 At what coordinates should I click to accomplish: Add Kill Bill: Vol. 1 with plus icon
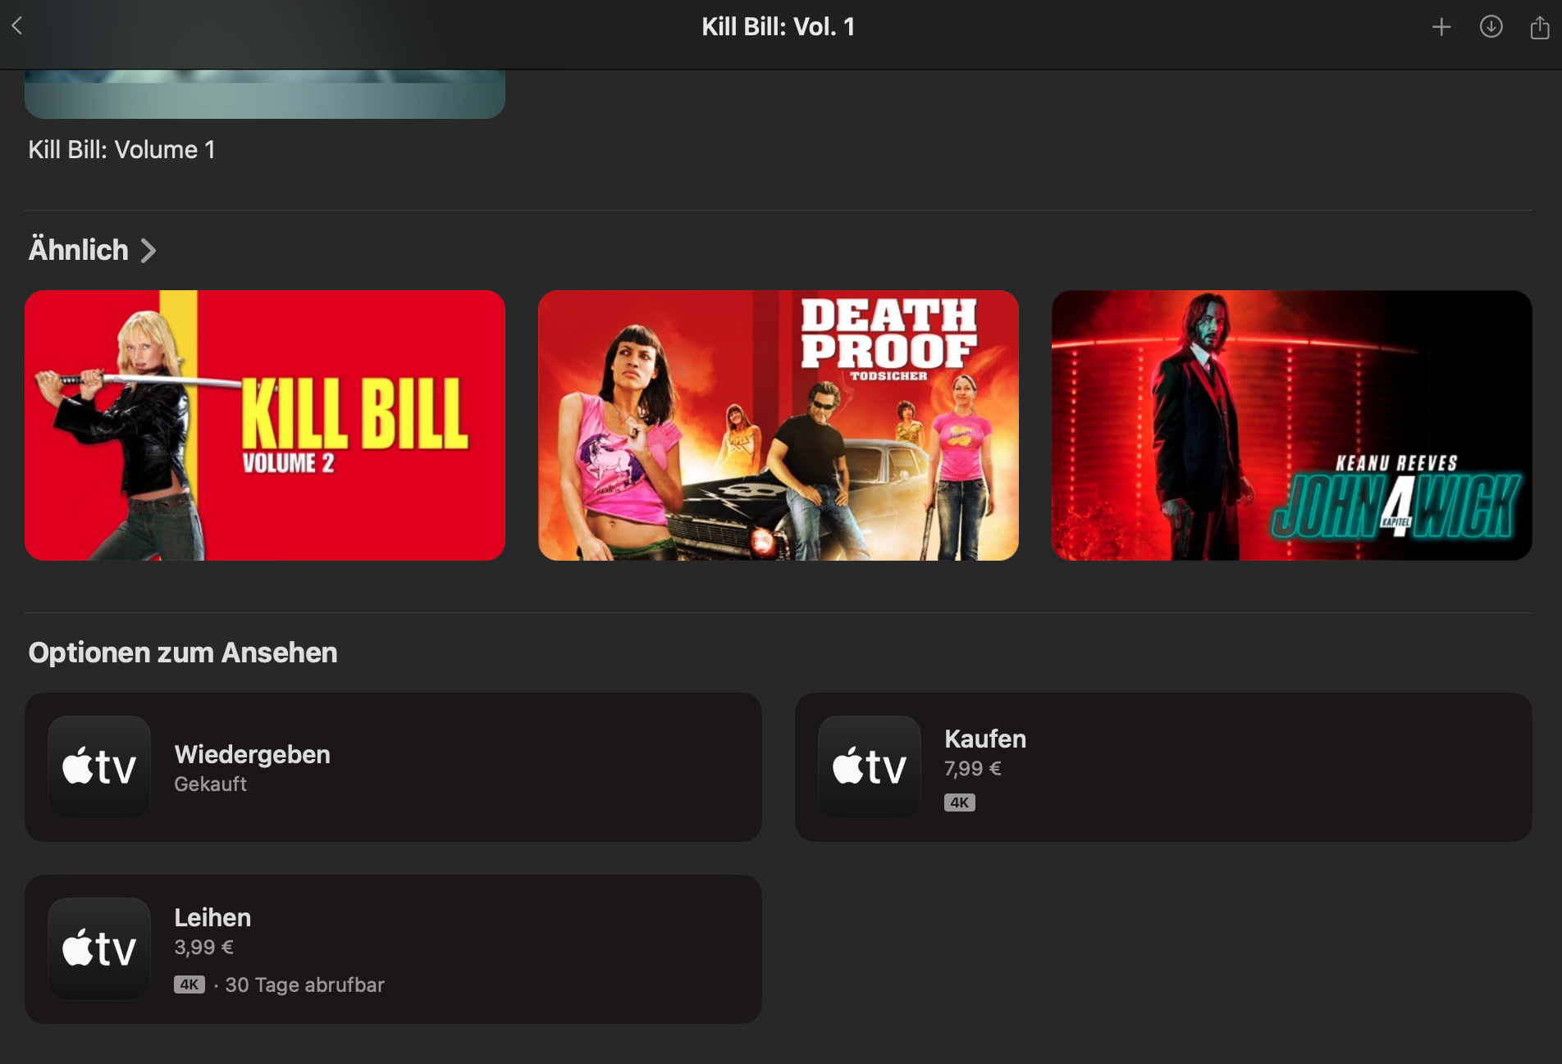click(x=1441, y=27)
